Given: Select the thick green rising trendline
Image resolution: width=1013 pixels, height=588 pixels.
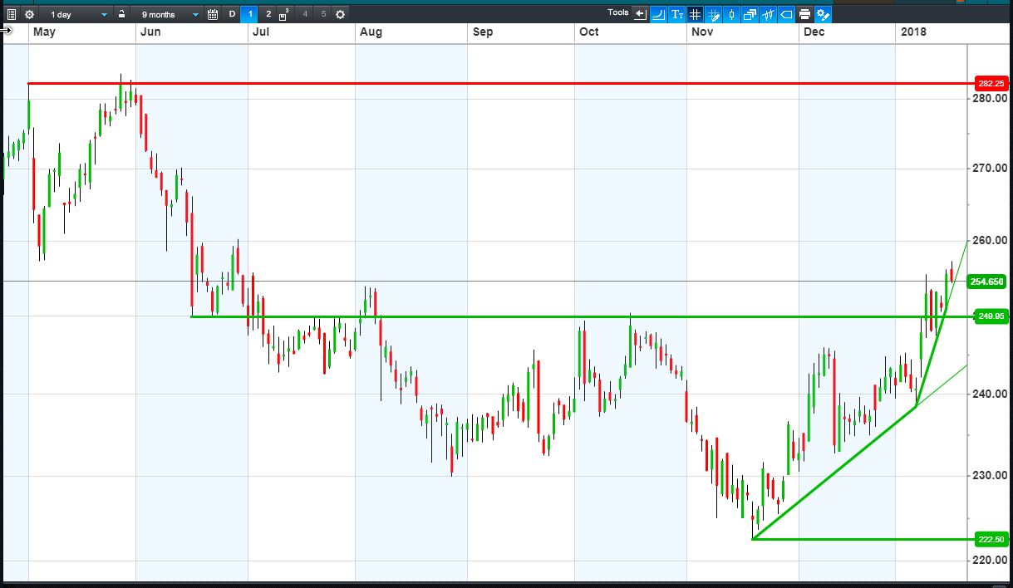Looking at the screenshot, I should click(834, 472).
